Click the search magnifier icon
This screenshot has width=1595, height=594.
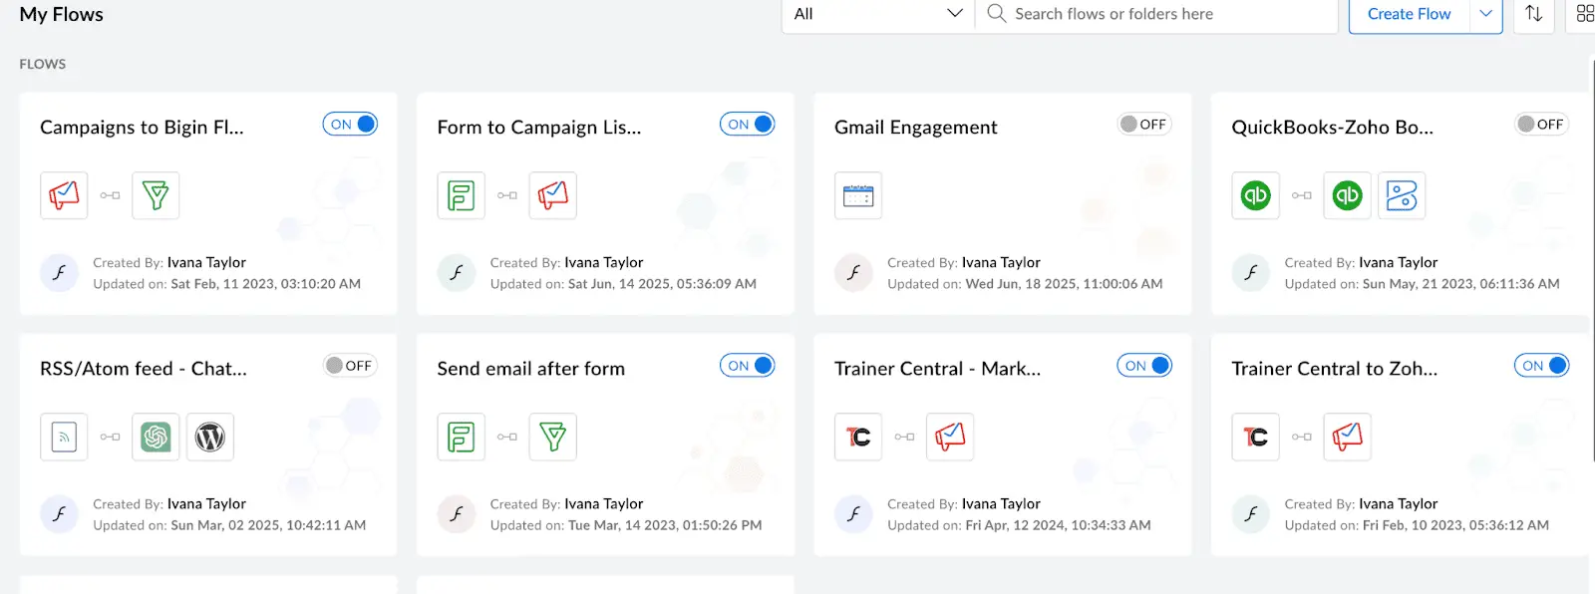pos(996,14)
